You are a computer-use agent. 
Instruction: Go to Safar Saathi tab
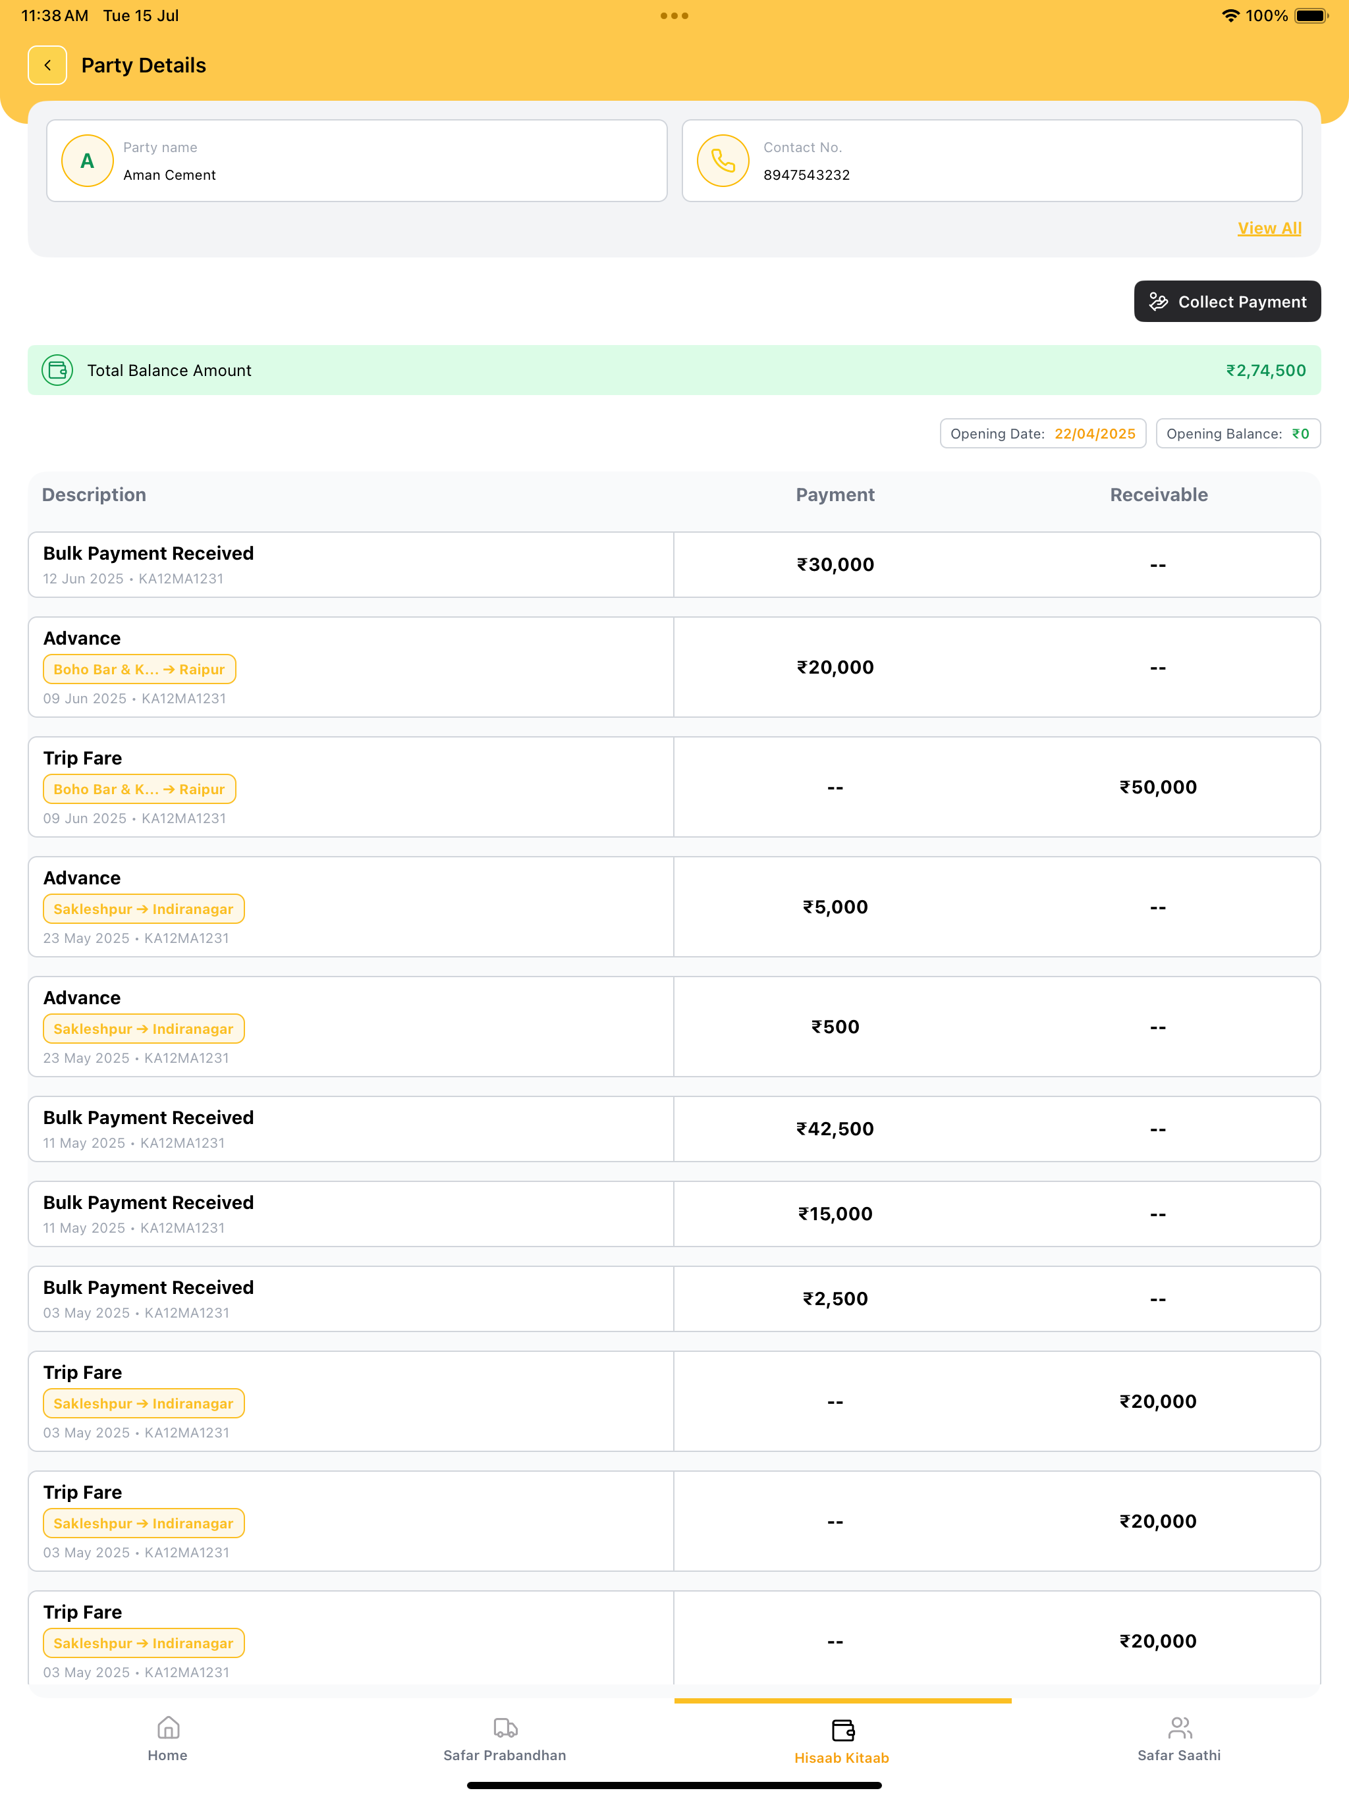point(1179,1739)
